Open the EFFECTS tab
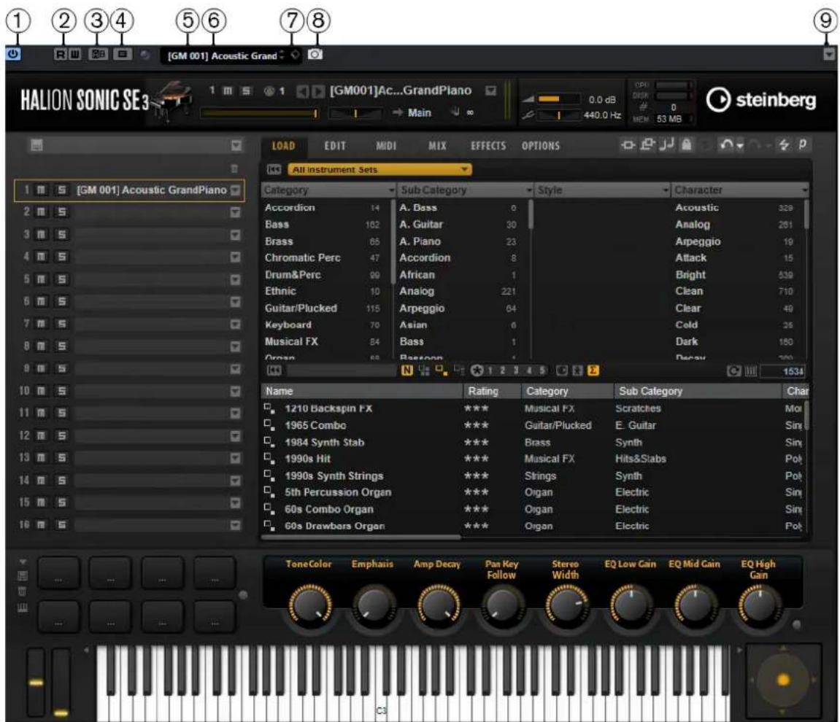The image size is (840, 722). [x=488, y=146]
